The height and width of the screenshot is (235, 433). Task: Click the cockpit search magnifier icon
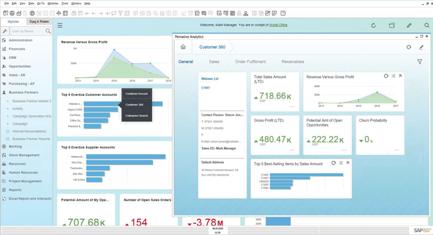427,25
